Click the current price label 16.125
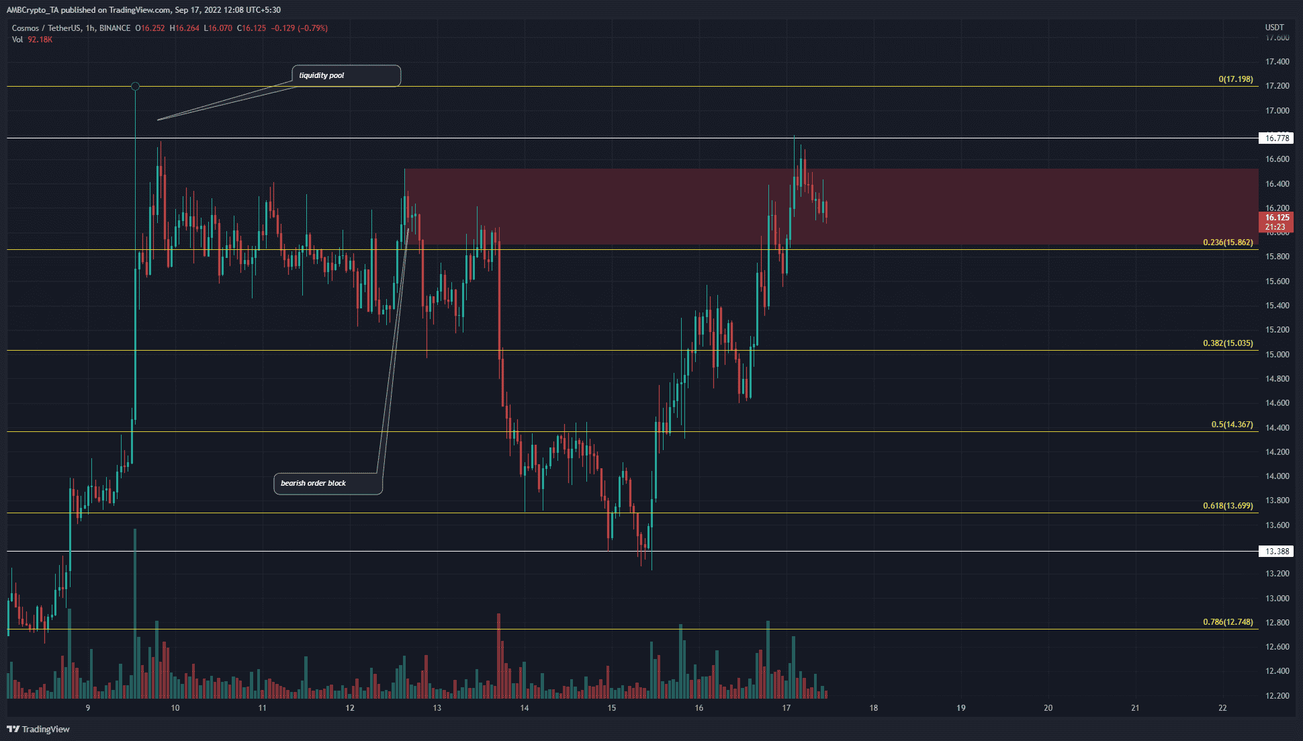The height and width of the screenshot is (741, 1303). click(1276, 222)
